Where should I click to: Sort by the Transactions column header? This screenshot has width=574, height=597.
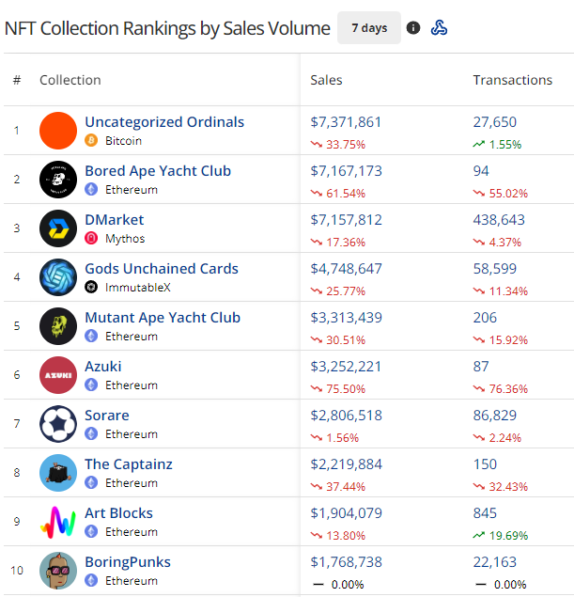click(x=512, y=80)
